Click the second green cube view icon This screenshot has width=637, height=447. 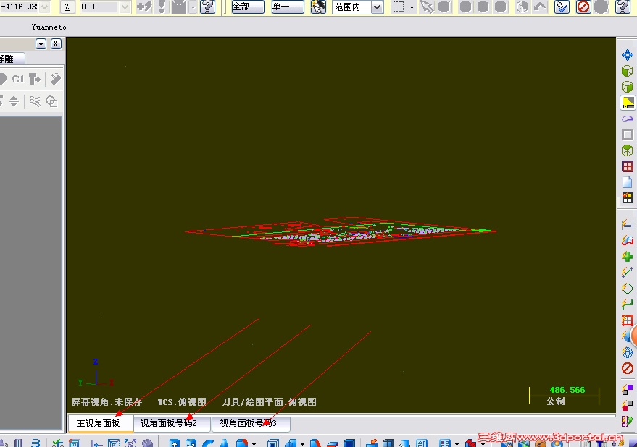tap(628, 86)
